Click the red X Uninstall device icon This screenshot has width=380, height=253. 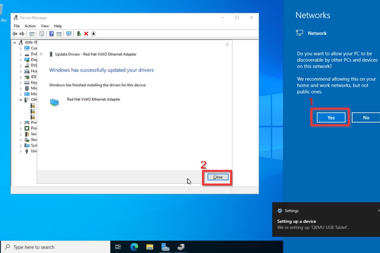click(86, 34)
